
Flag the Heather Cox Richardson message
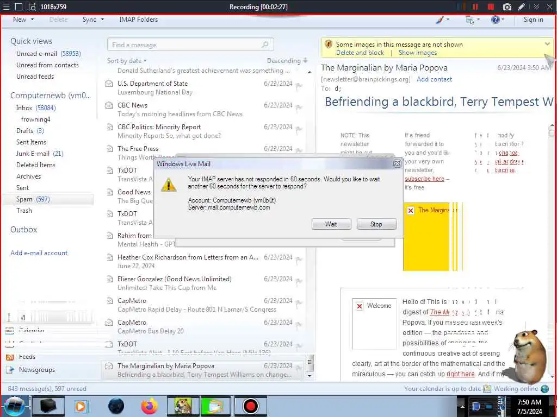point(299,259)
